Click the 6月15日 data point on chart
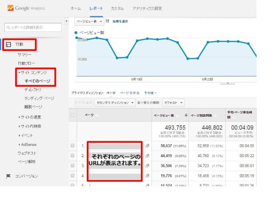Image resolution: width=275 pixels, height=206 pixels. pyautogui.click(x=137, y=41)
